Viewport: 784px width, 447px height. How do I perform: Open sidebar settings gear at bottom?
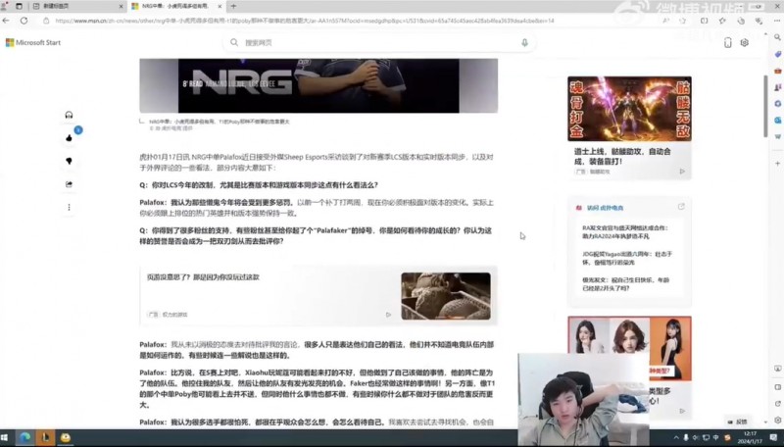click(x=777, y=420)
